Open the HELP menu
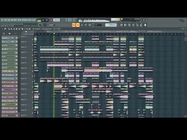Screen dimensions: 187x140 (x=34, y=20)
